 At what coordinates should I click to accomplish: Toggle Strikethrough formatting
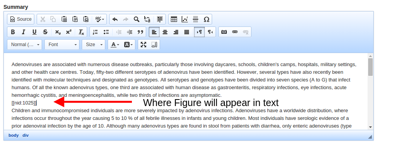(45, 32)
